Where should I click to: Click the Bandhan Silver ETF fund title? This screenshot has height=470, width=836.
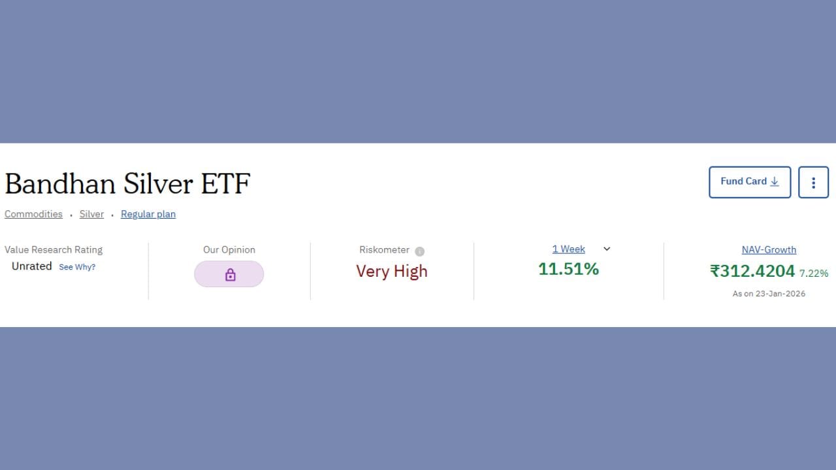[127, 184]
